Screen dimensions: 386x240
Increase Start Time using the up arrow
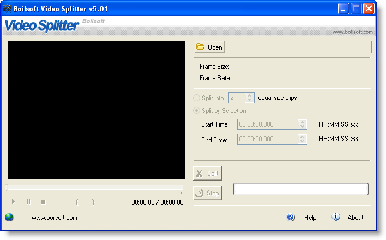point(302,122)
